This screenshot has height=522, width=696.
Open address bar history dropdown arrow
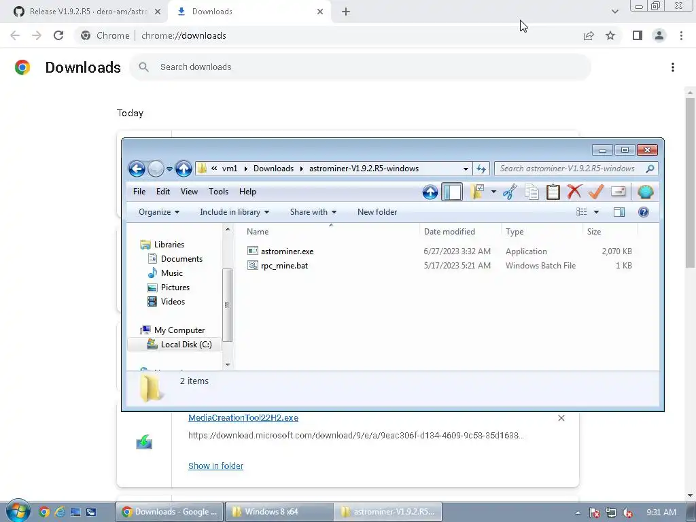466,169
